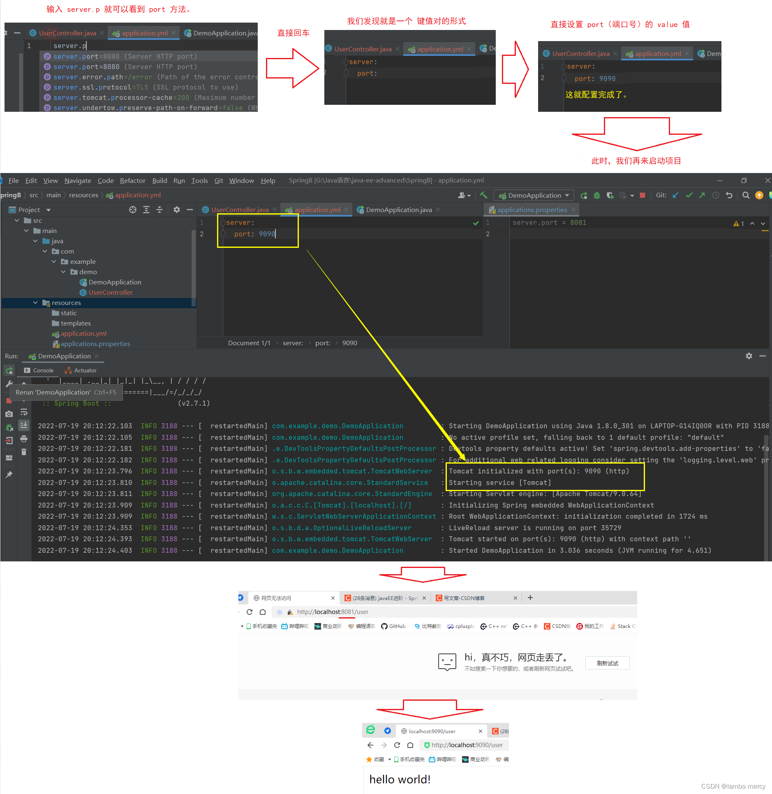Click 刷新试试 button on browser error page
Image resolution: width=772 pixels, height=794 pixels.
pos(607,663)
